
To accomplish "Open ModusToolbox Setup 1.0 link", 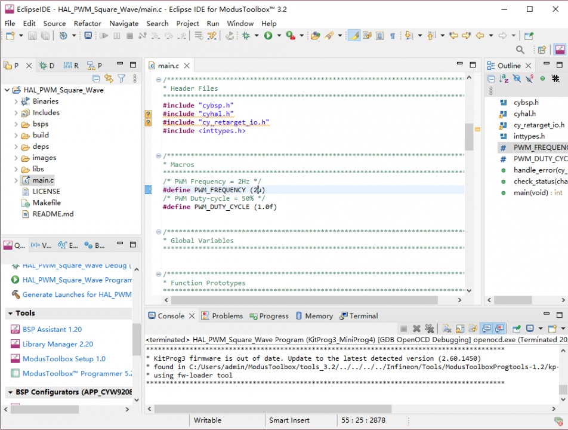I will coord(64,359).
